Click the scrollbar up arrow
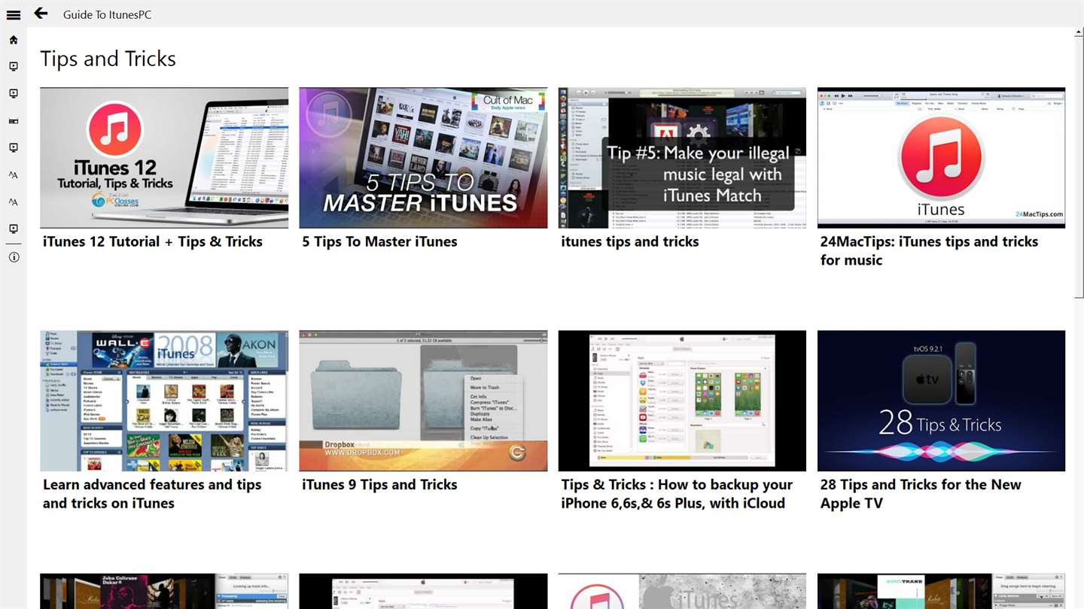Screen dimensions: 1084x609 tap(1079, 32)
